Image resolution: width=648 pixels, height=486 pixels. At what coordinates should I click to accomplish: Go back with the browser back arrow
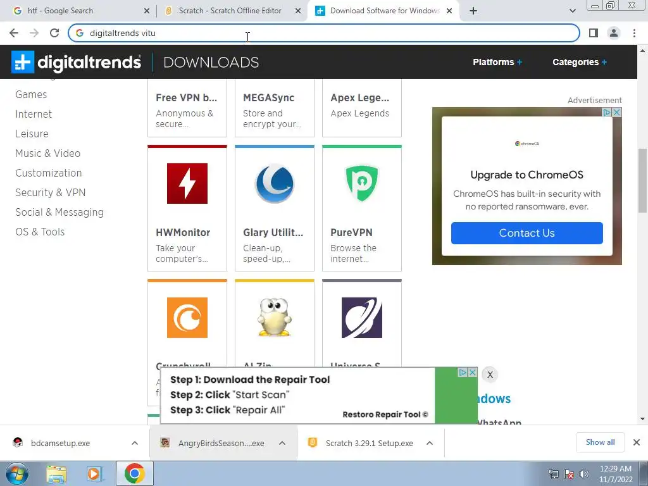point(14,33)
